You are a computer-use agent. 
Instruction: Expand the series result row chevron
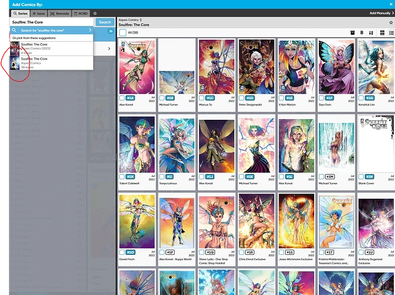tap(109, 48)
